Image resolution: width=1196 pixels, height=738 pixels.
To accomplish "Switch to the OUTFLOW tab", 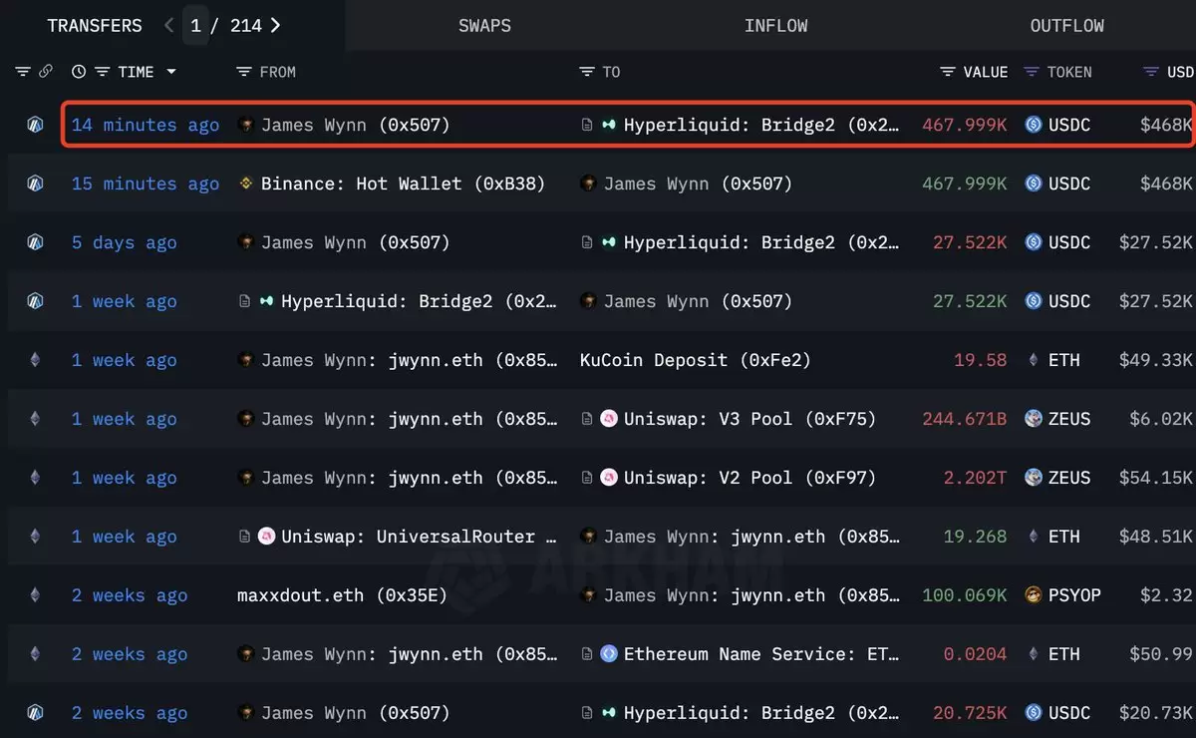I will (1067, 25).
